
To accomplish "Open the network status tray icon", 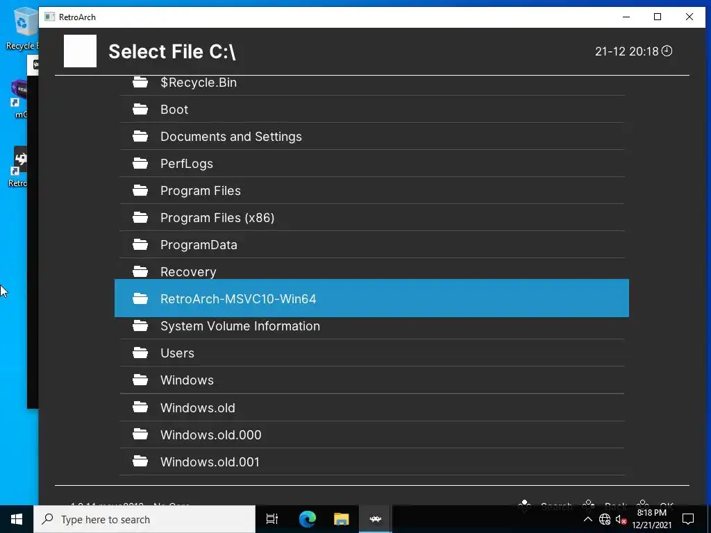I will coord(605,519).
